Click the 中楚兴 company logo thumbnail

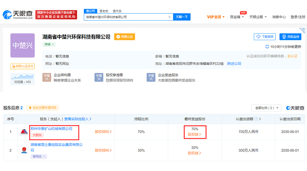tap(23, 45)
